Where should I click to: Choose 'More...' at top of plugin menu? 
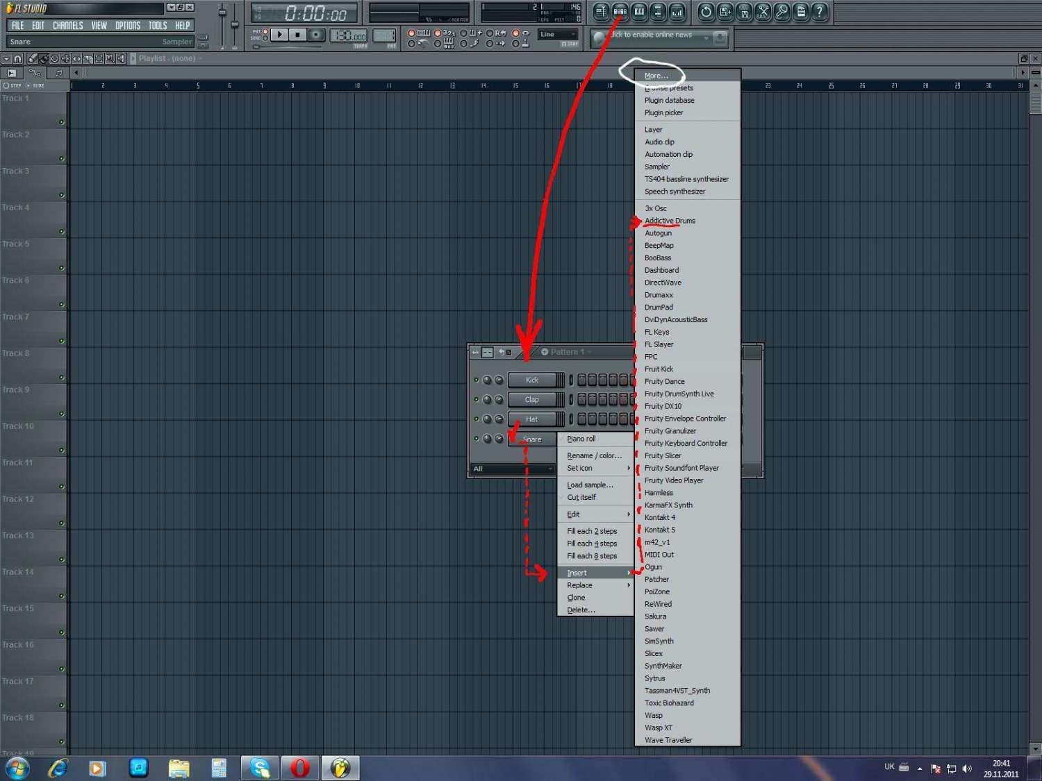(656, 76)
